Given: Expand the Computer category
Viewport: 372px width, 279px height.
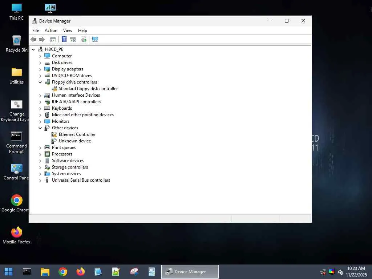Looking at the screenshot, I should (x=40, y=56).
